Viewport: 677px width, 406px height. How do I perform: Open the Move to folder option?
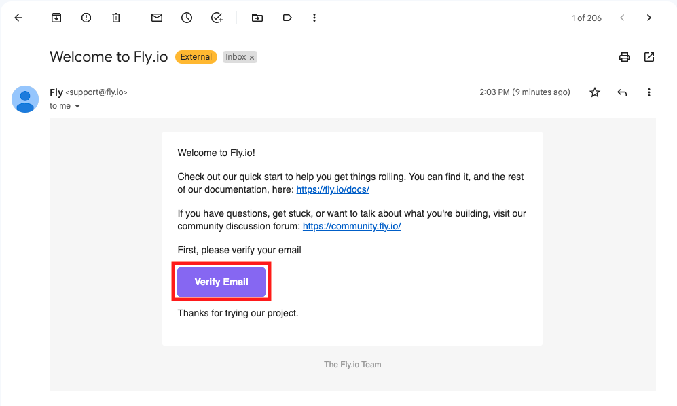[x=257, y=18]
